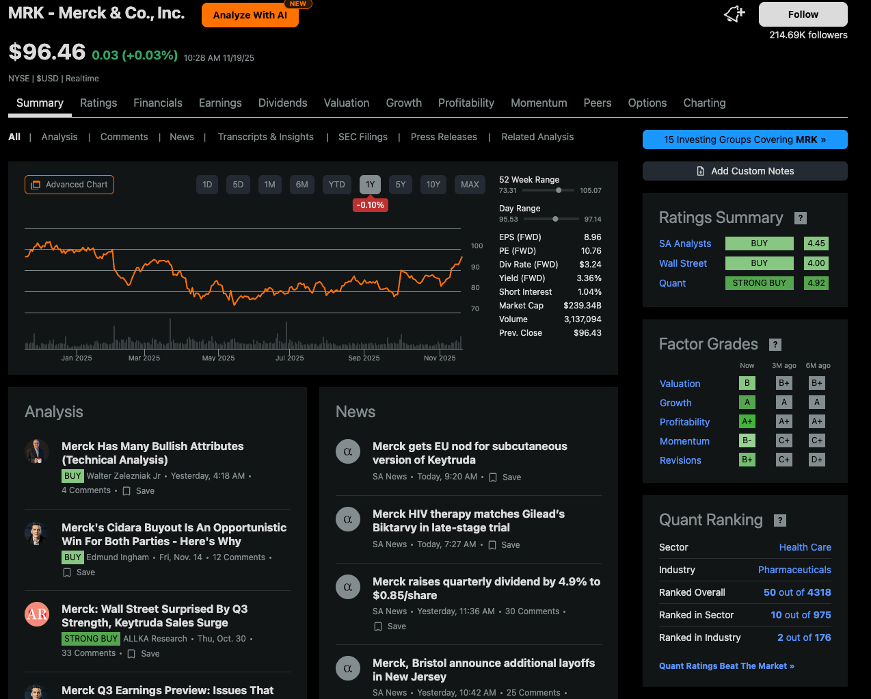Save the Bullish Attributes analysis article
The height and width of the screenshot is (699, 871).
pos(139,491)
